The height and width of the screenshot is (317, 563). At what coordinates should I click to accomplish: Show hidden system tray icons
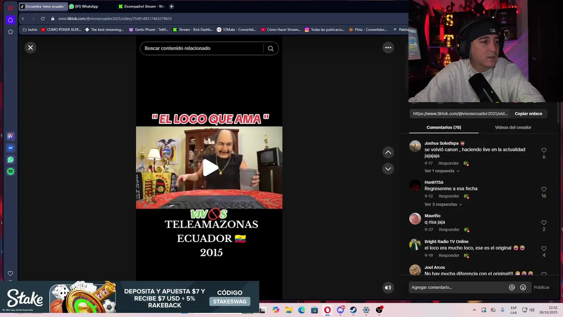[x=474, y=310]
